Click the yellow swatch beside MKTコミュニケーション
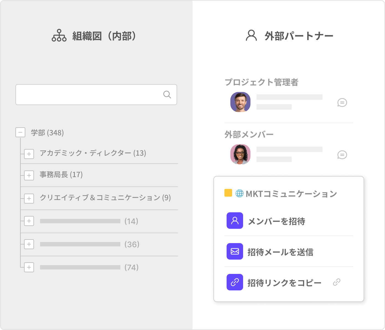This screenshot has width=385, height=330. pos(228,193)
